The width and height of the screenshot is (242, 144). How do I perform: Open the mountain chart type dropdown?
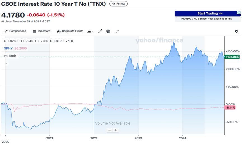click(91, 31)
